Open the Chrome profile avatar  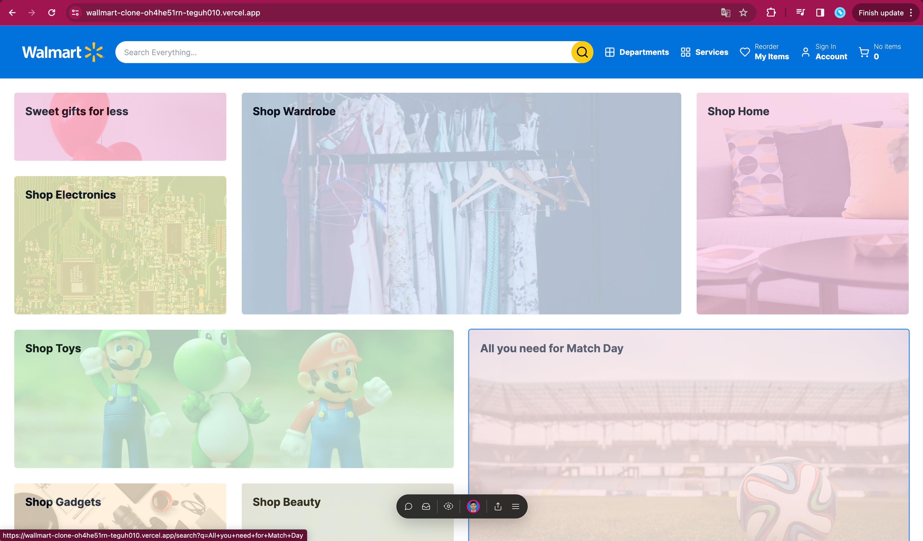click(x=840, y=13)
